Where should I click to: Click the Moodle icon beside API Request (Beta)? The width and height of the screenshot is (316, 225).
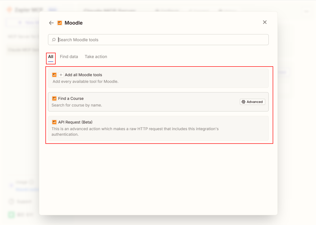point(54,122)
